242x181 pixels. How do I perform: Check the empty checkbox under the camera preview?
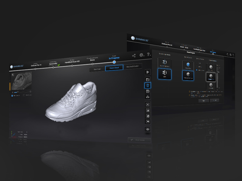[x=24, y=95]
